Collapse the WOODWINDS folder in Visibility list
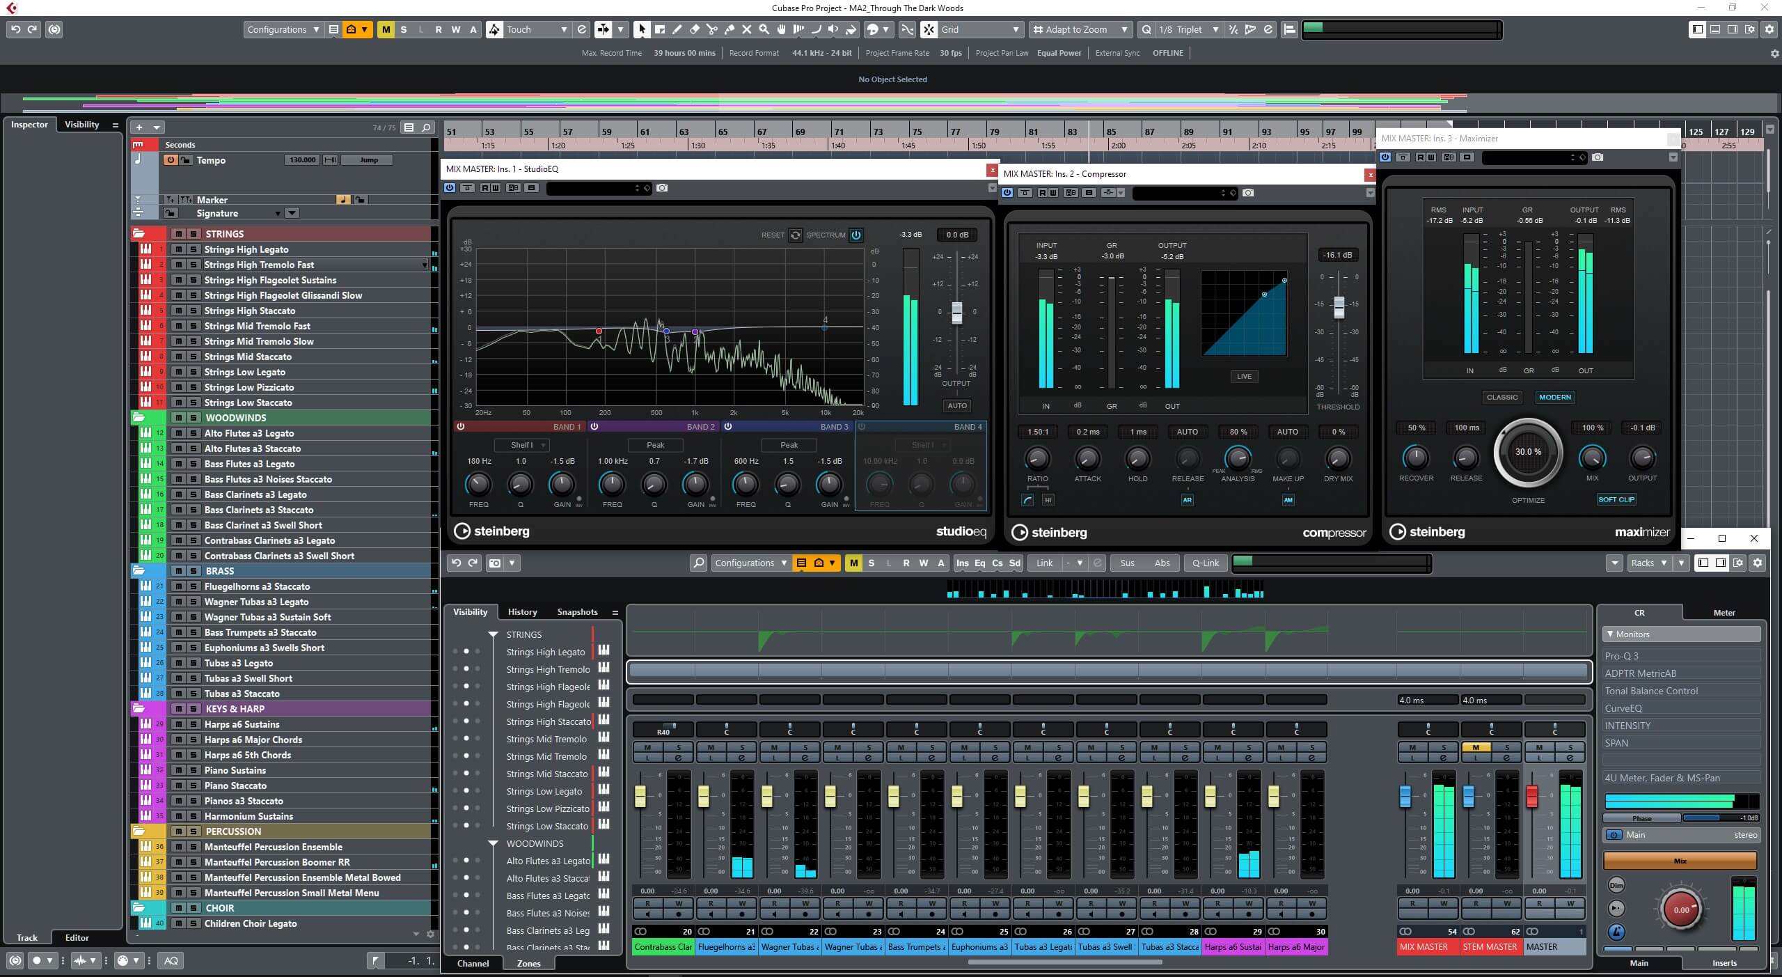The width and height of the screenshot is (1782, 977). tap(493, 843)
